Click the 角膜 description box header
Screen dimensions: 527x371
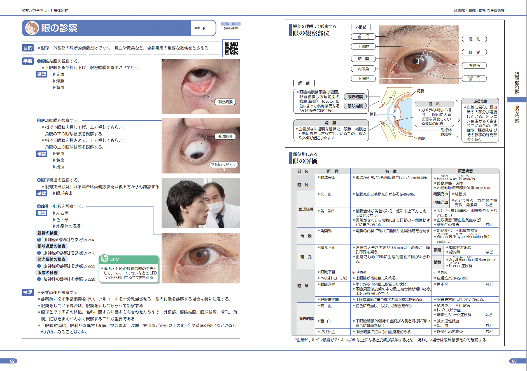[x=331, y=123]
